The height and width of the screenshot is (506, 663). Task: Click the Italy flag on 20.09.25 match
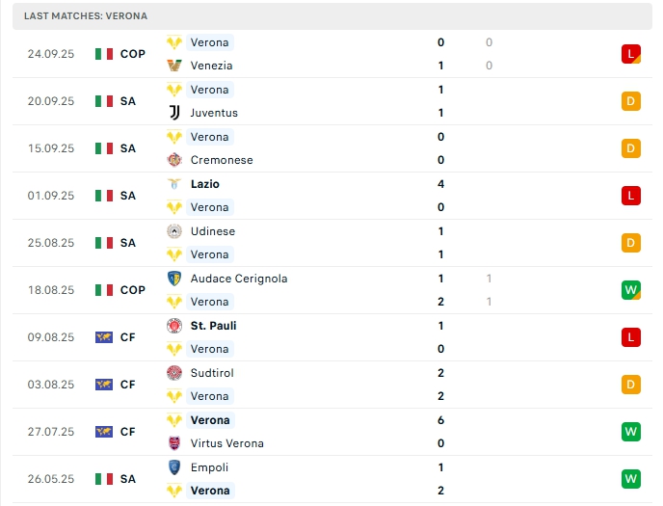(104, 101)
